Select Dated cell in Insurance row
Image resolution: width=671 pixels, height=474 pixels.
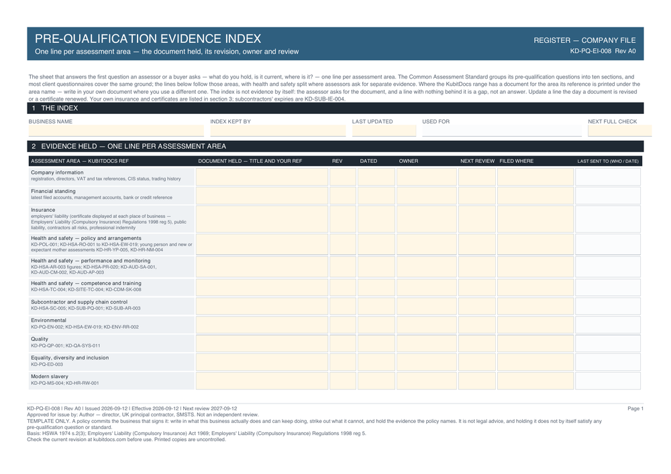click(x=376, y=219)
